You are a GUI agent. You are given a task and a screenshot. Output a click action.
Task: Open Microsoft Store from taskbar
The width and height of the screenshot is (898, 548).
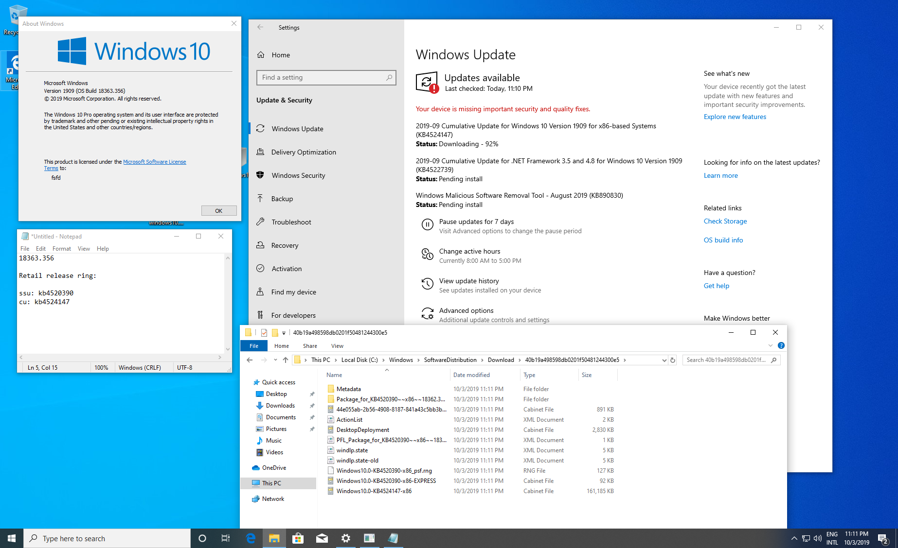(x=298, y=538)
